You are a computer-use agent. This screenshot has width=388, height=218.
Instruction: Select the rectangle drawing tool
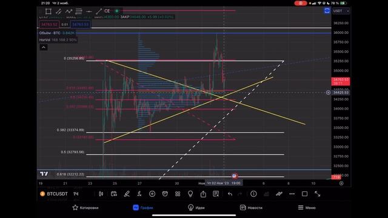coord(48,11)
